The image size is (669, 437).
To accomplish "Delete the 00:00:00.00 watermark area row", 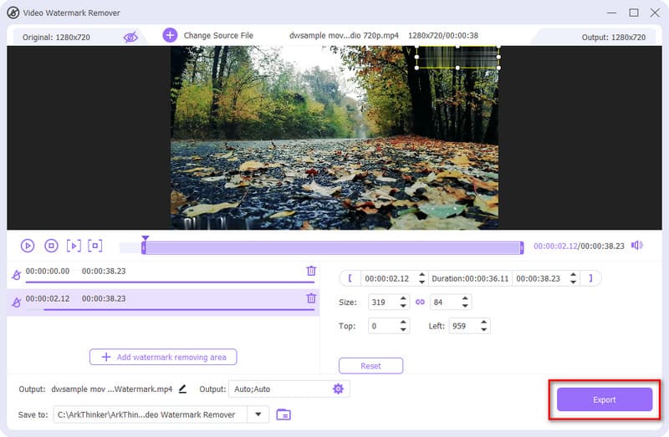I will click(311, 271).
